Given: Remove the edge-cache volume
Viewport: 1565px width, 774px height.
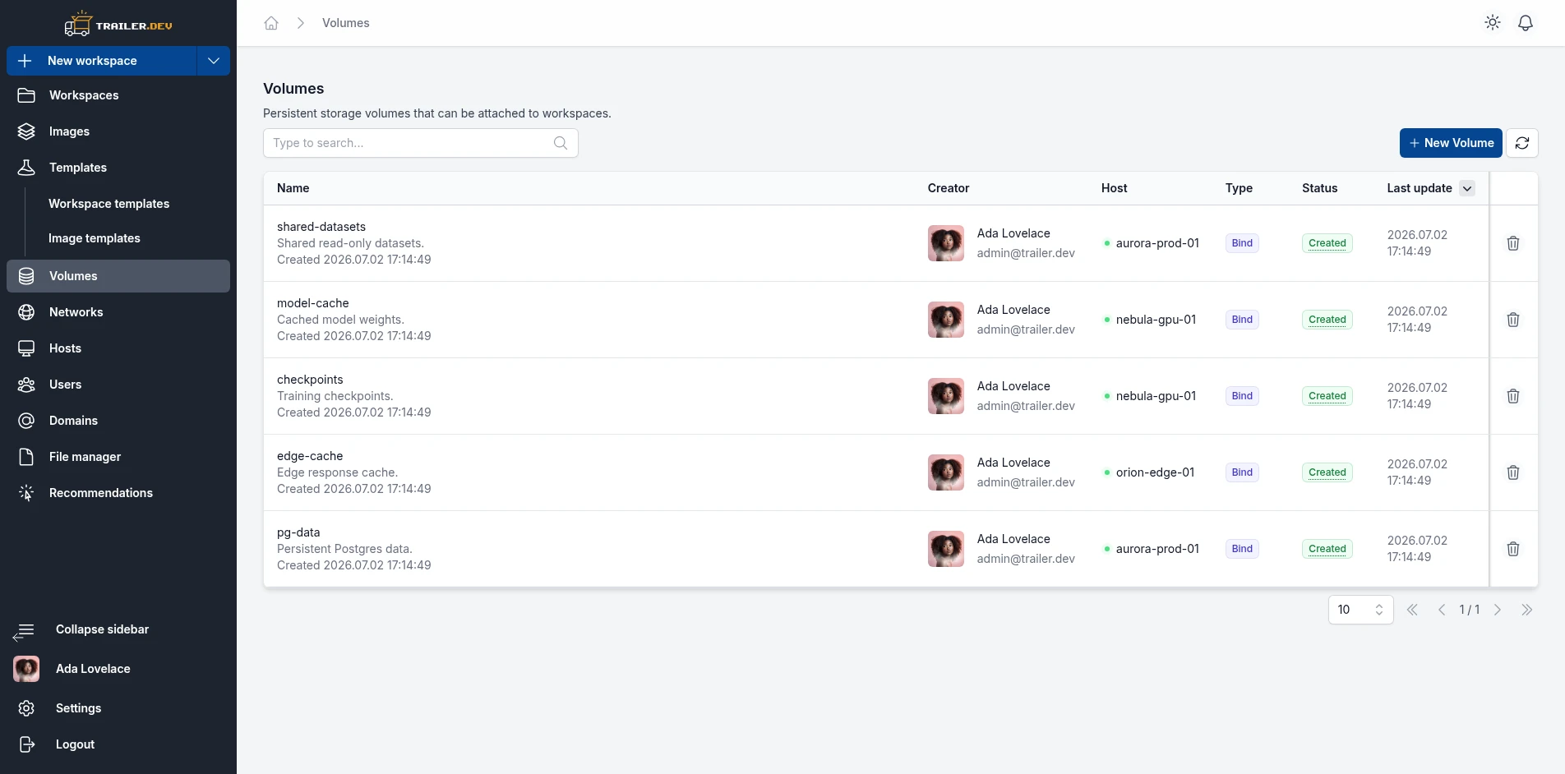Looking at the screenshot, I should click(x=1512, y=472).
